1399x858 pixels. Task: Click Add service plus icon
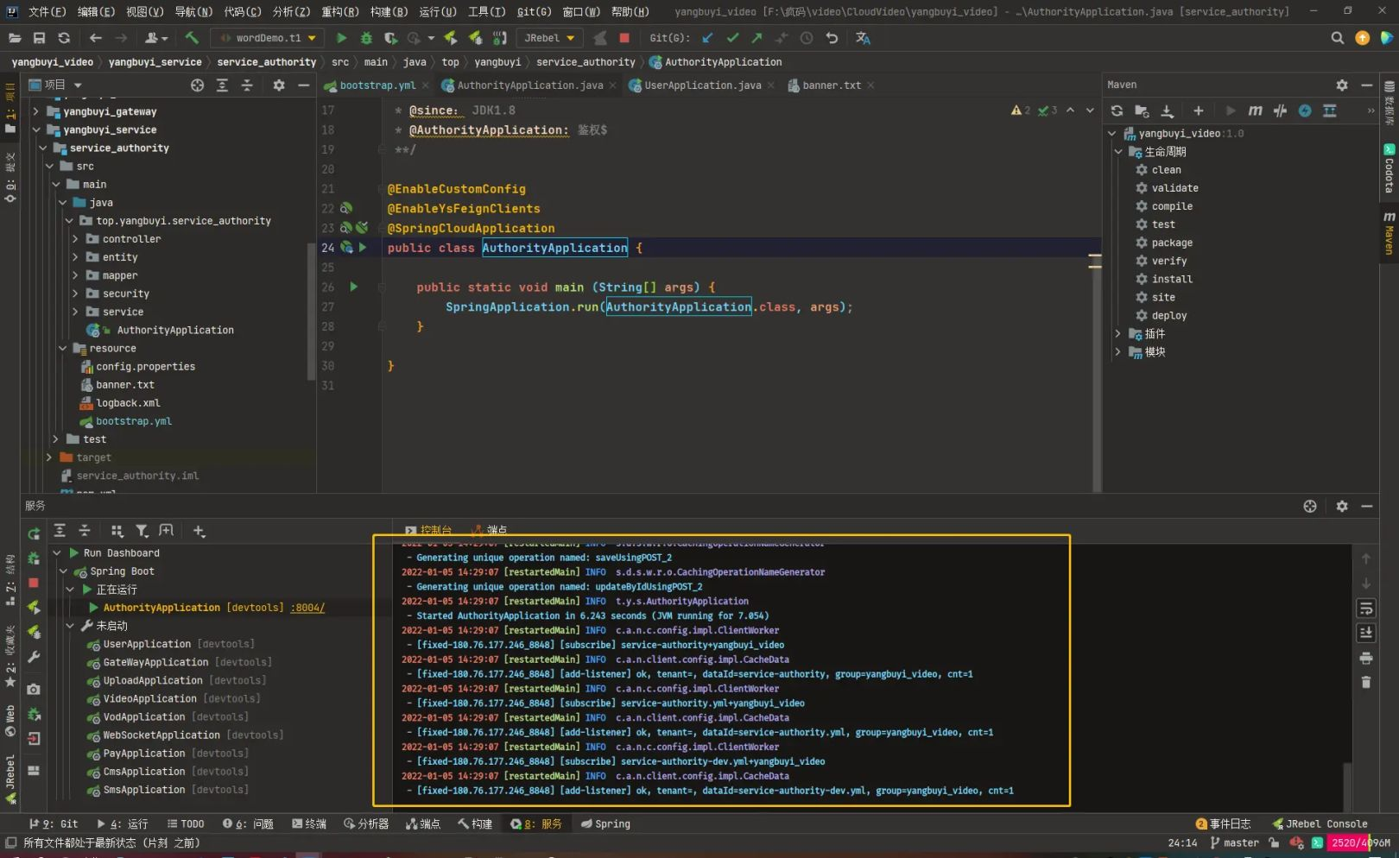click(x=199, y=531)
